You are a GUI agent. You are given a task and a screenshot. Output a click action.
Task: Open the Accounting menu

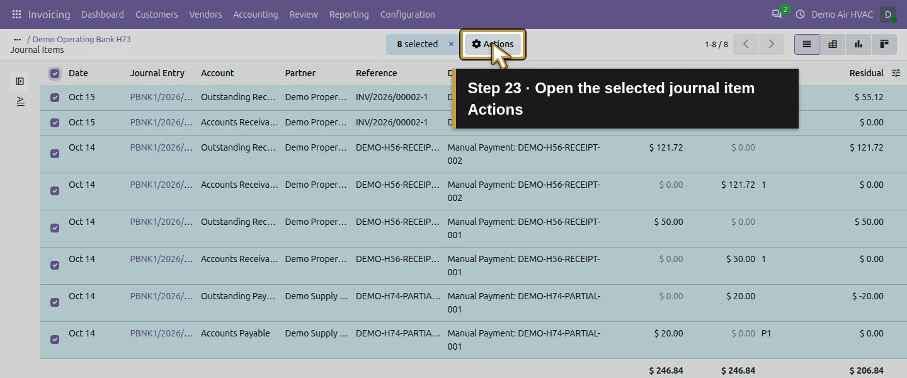click(x=256, y=14)
